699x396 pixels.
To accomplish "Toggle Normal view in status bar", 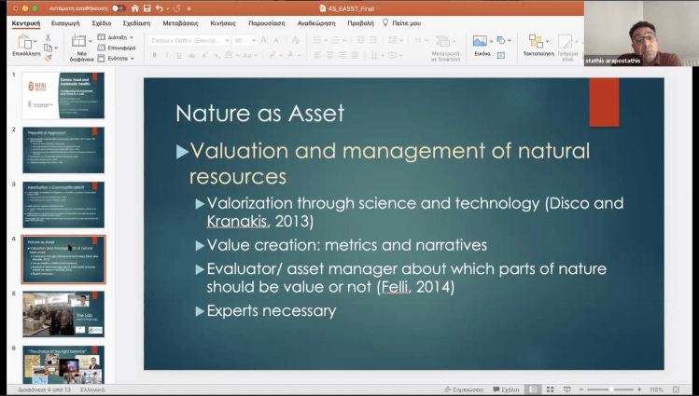I will tap(533, 389).
